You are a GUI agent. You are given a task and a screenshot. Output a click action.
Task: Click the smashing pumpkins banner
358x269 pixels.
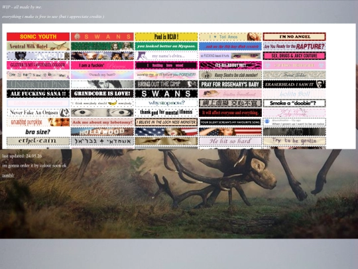pyautogui.click(x=38, y=122)
